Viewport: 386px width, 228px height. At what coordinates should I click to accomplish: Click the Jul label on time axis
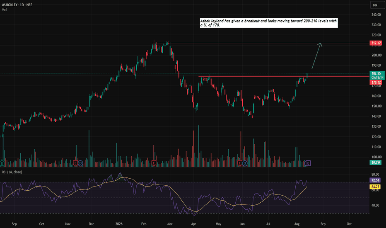268,224
